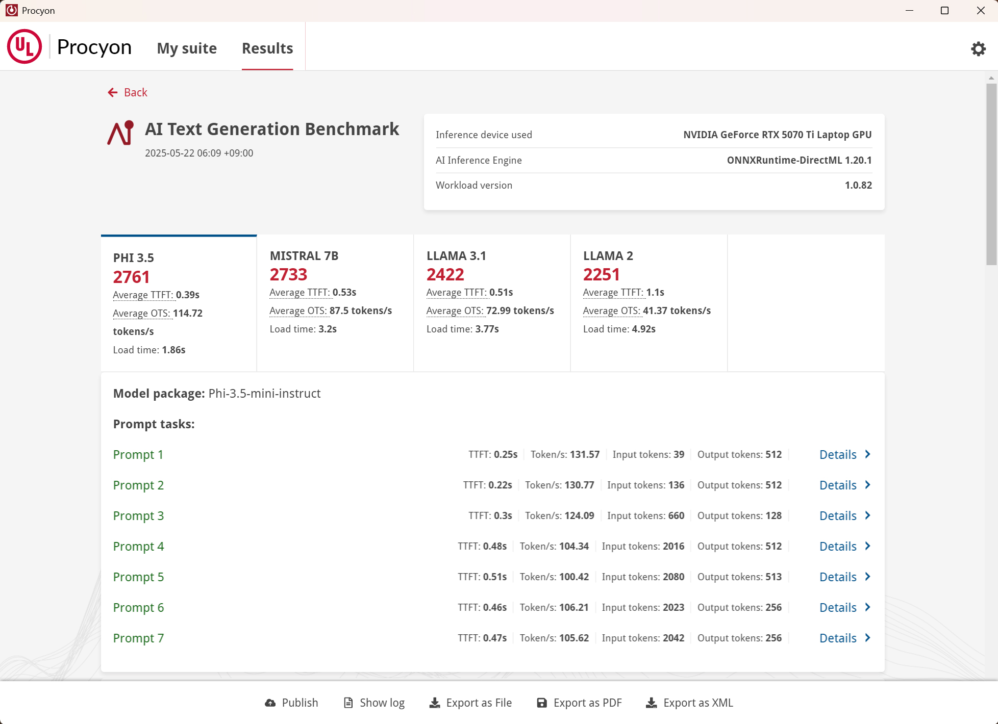Open settings via the gear icon
The image size is (998, 724).
click(x=978, y=49)
